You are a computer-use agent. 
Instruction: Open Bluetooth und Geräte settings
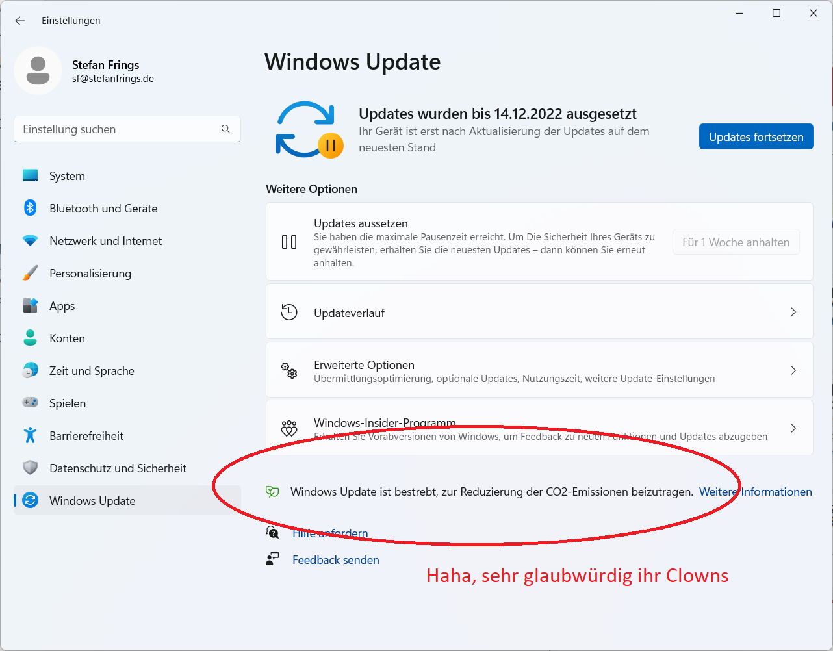[127, 209]
